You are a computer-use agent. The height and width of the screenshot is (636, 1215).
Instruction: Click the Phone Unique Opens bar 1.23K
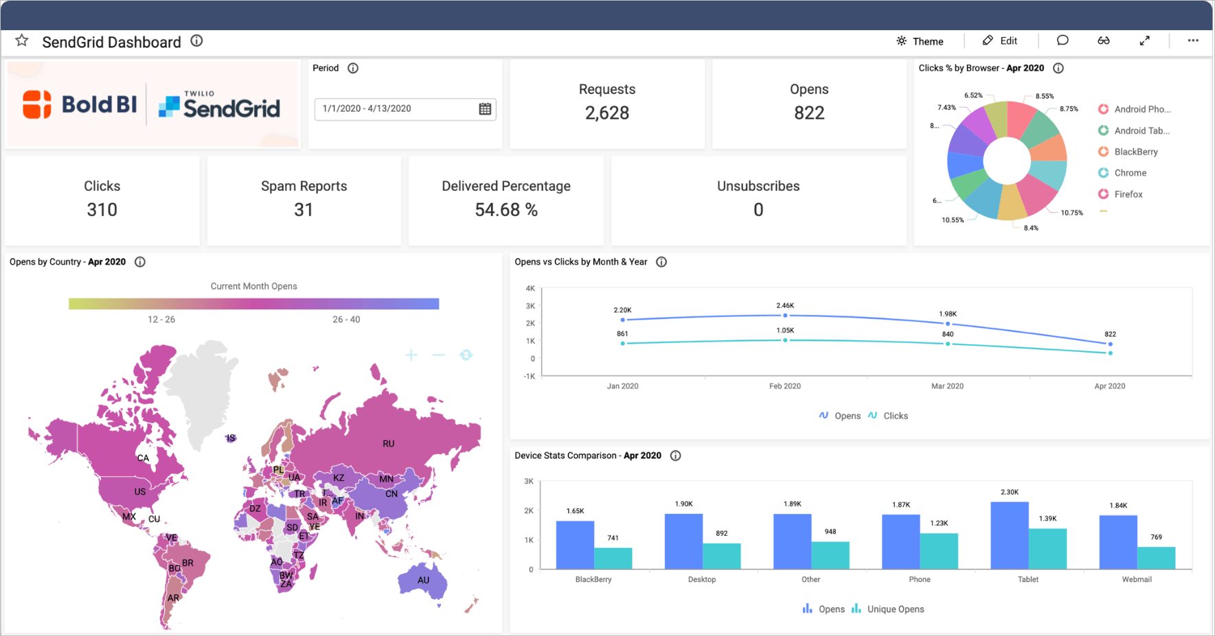tap(939, 552)
